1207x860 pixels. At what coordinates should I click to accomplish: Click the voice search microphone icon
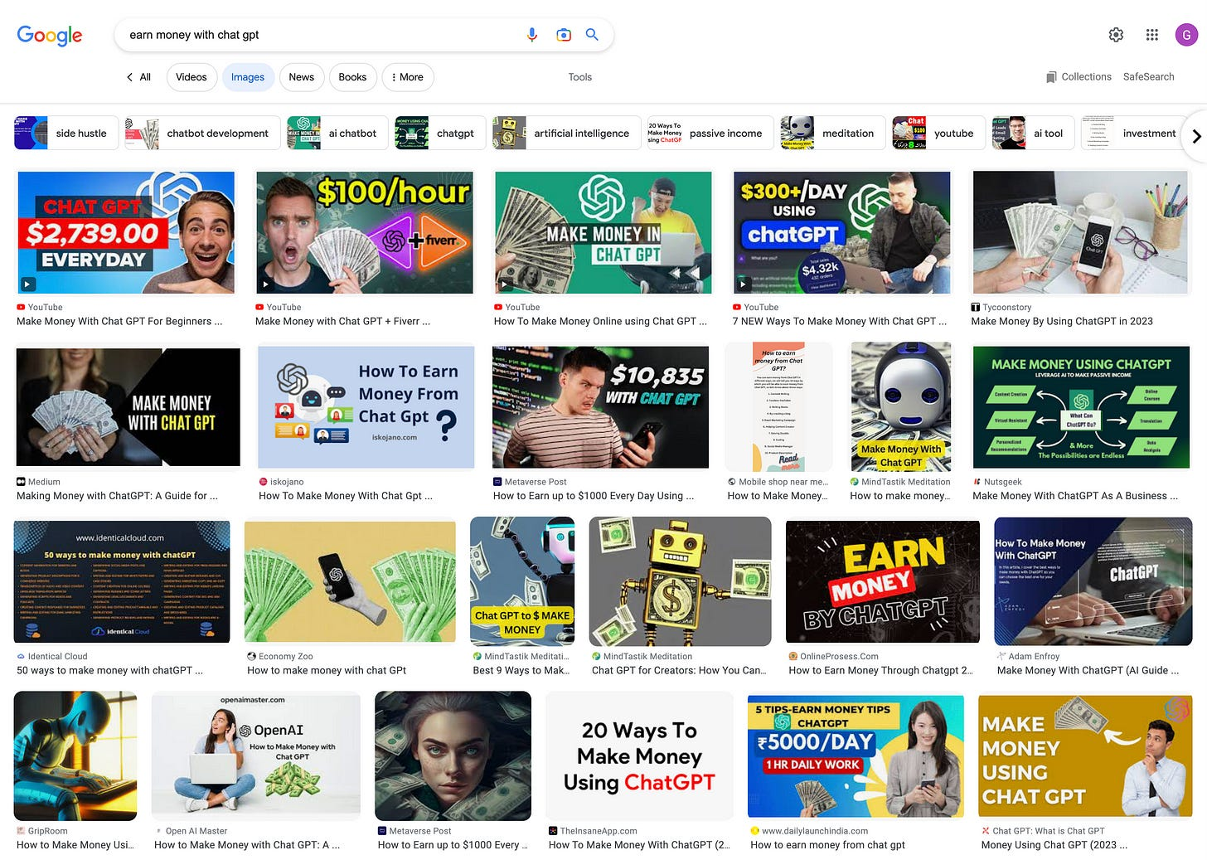click(532, 35)
